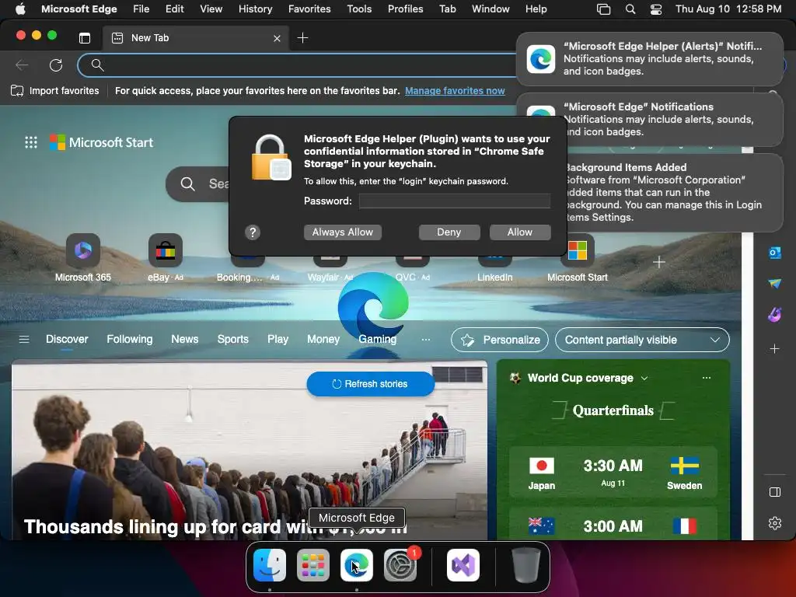Screen dimensions: 796x597
Task: Open the Microsoft Start apps grid icon
Action: coord(31,143)
